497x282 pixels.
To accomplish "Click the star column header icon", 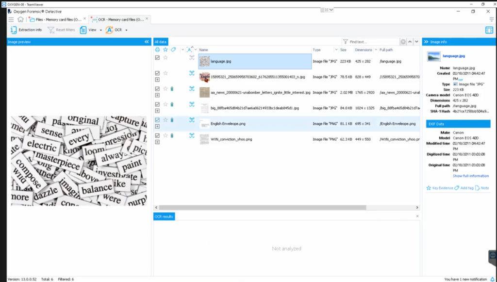I will click(x=165, y=50).
